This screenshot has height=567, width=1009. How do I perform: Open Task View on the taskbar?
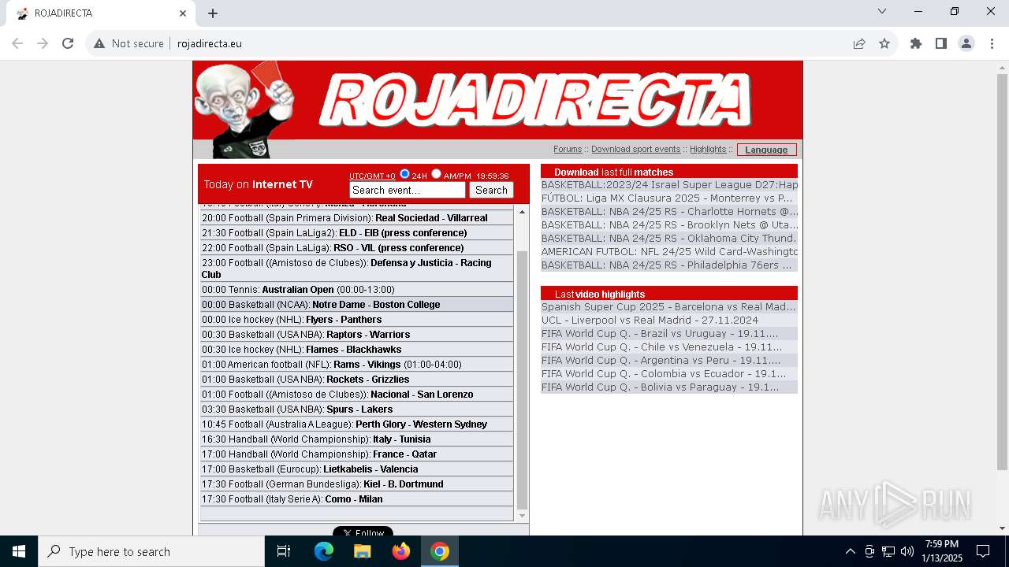point(284,551)
